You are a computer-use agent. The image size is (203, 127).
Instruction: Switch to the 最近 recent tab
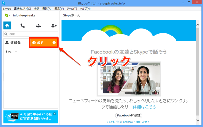[44, 43]
